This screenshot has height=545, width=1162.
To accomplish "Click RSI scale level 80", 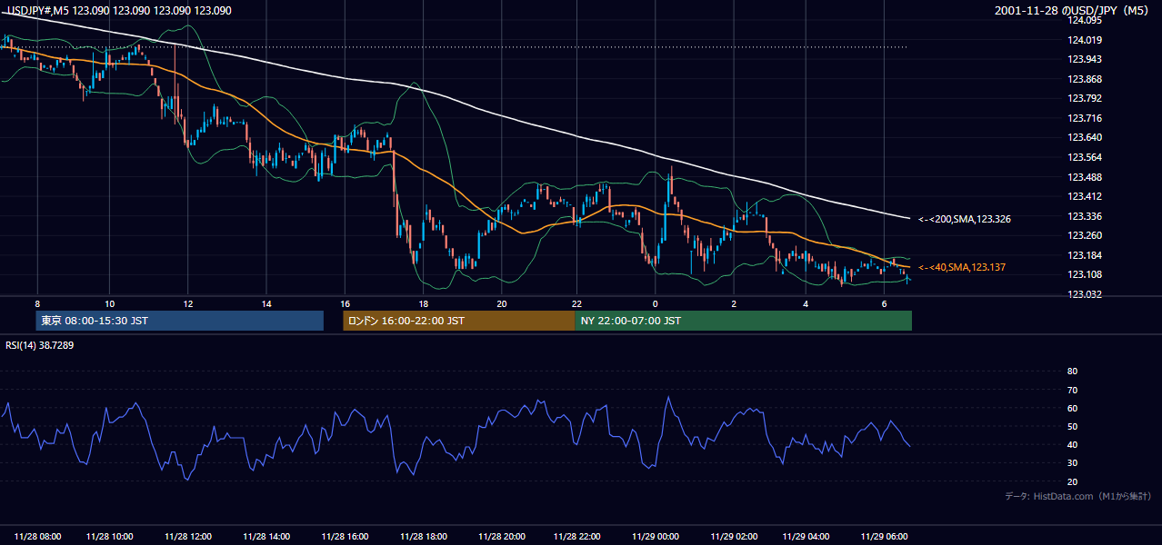I will (x=1073, y=372).
